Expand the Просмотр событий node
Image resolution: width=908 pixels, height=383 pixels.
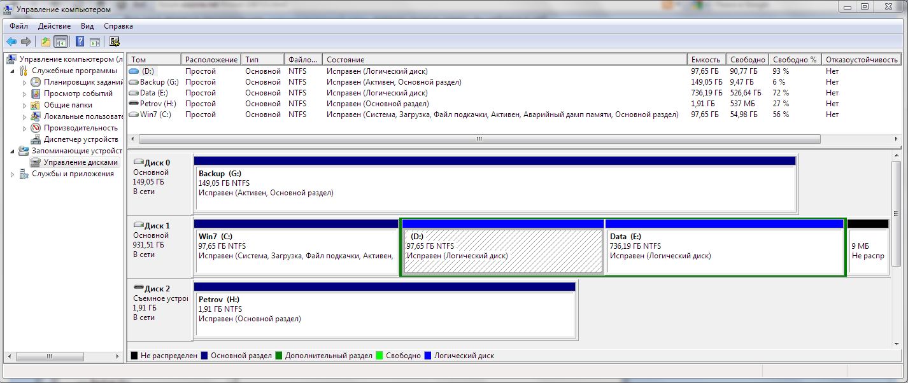click(x=25, y=94)
